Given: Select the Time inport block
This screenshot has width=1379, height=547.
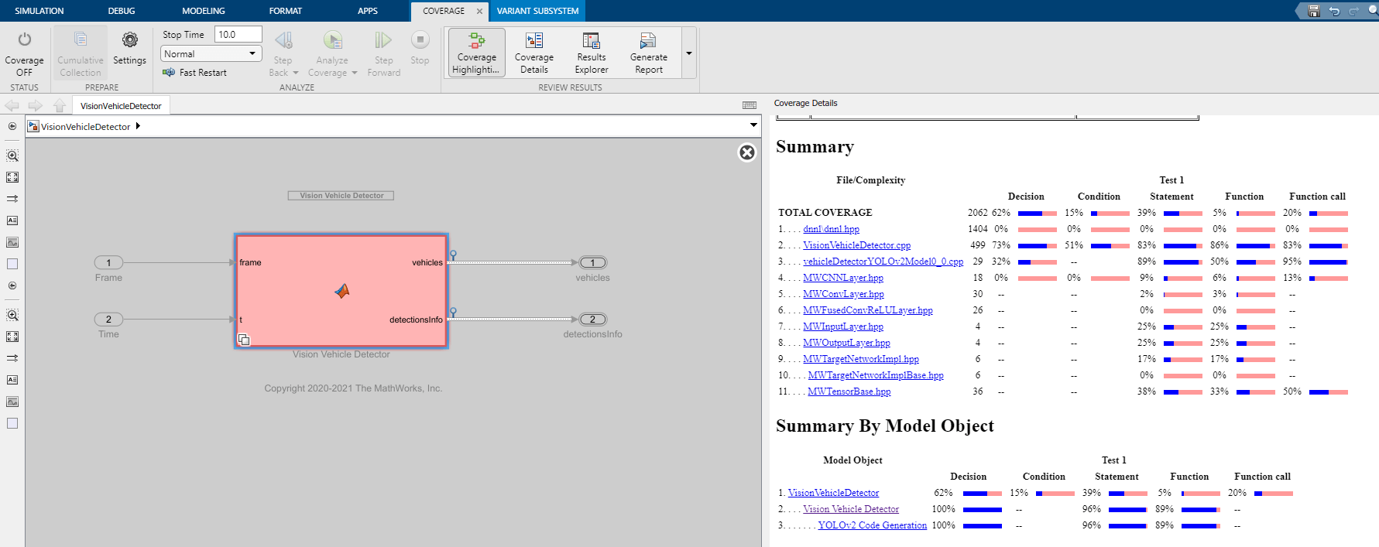Looking at the screenshot, I should [108, 320].
